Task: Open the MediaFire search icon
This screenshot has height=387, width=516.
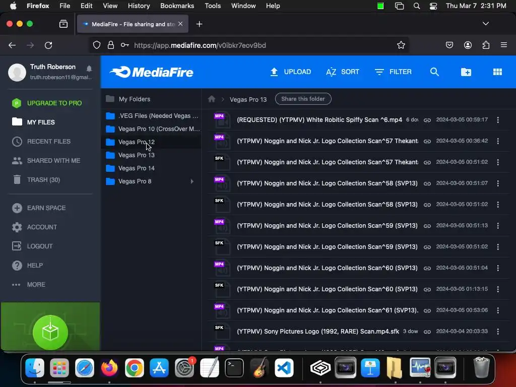Action: point(434,72)
